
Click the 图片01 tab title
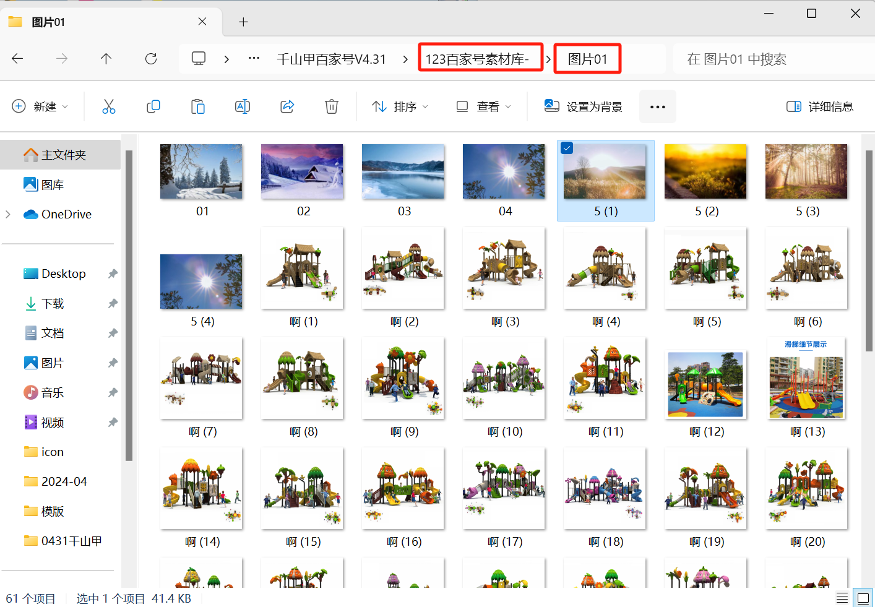pyautogui.click(x=48, y=22)
